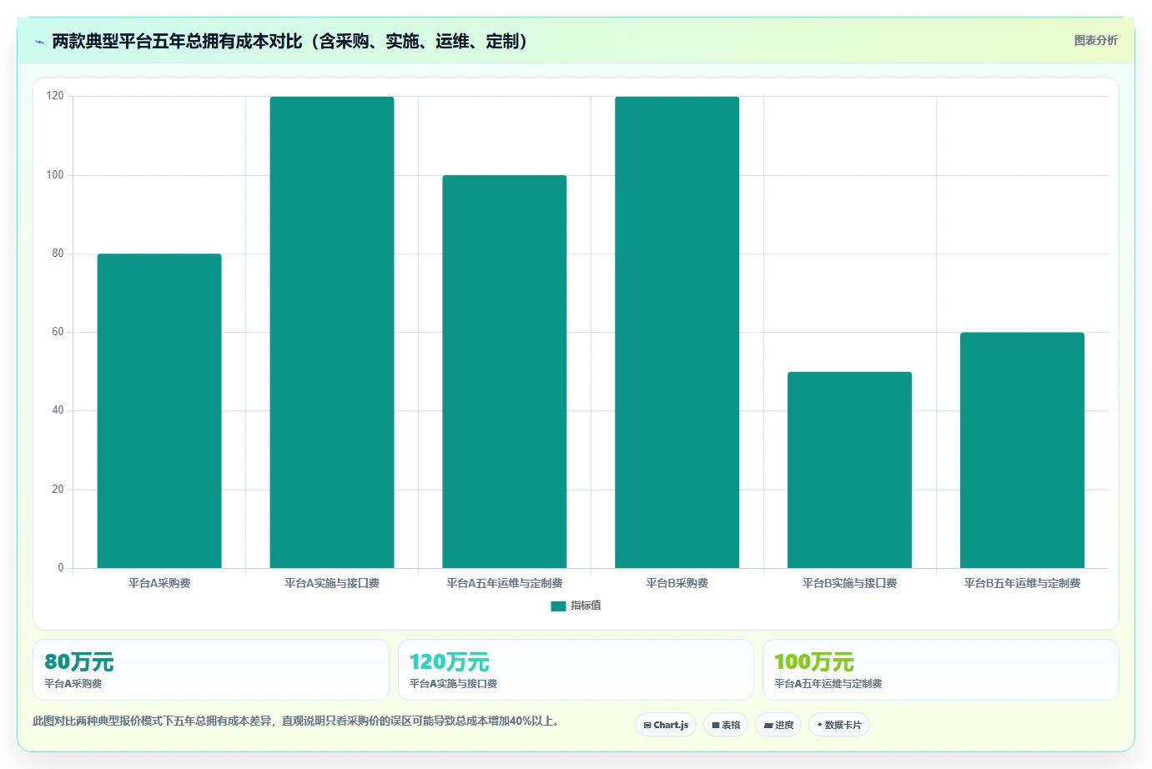This screenshot has height=769, width=1152.
Task: Select the 平台B采购费 bar
Action: tap(677, 332)
